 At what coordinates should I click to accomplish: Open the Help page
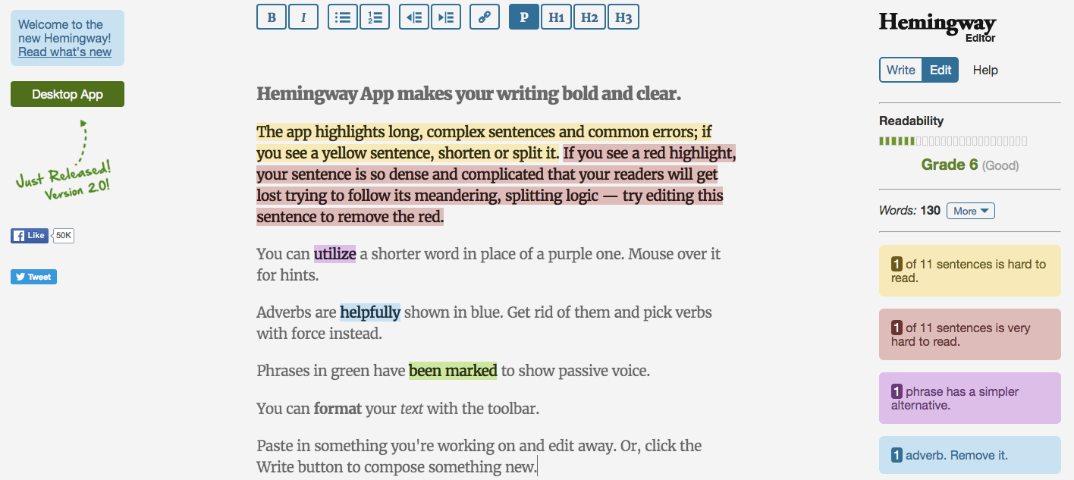(985, 70)
